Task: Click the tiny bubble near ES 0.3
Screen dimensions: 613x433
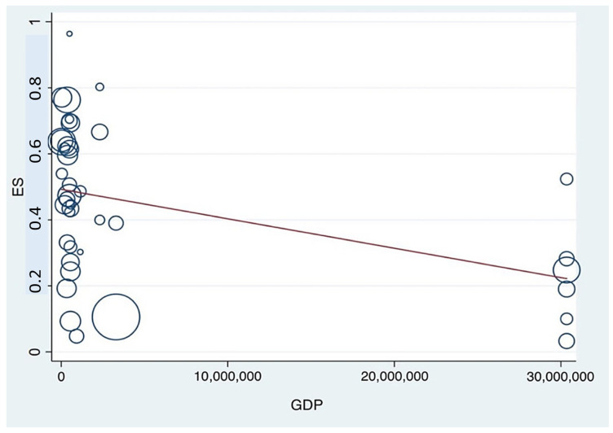Action: [80, 251]
